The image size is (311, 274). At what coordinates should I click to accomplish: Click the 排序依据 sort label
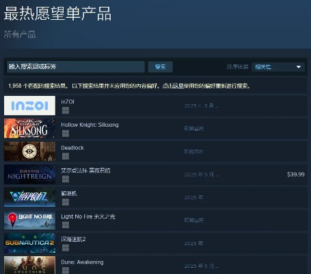[238, 66]
